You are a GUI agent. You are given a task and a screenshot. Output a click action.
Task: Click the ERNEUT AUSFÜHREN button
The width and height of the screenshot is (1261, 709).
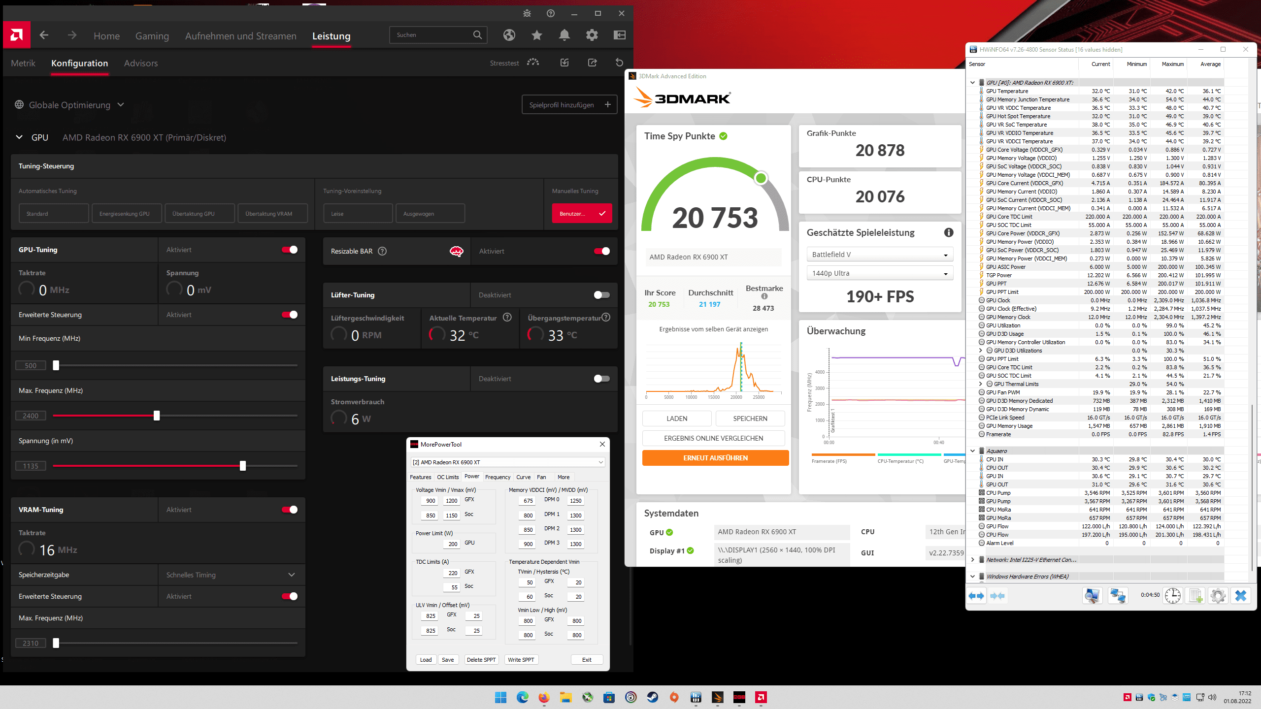715,458
